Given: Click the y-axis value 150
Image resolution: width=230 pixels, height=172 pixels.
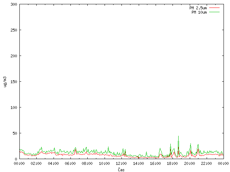Looking at the screenshot, I should pyautogui.click(x=14, y=82).
